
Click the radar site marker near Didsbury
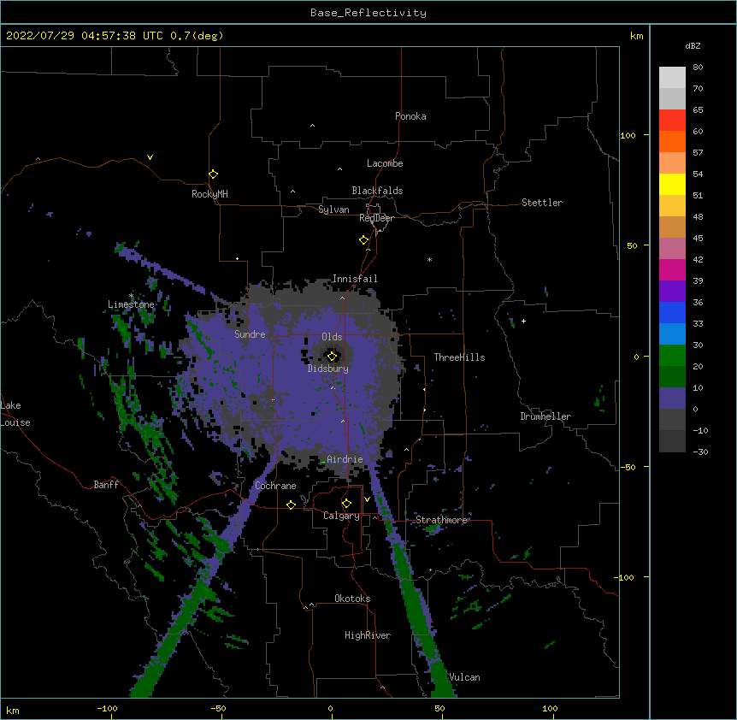click(333, 357)
